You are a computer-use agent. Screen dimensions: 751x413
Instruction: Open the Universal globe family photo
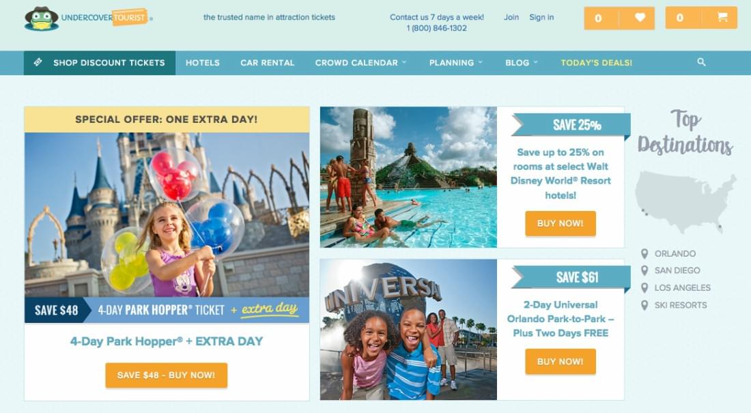coord(408,330)
